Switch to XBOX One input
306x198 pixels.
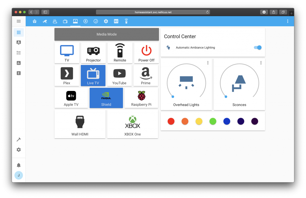(x=132, y=122)
